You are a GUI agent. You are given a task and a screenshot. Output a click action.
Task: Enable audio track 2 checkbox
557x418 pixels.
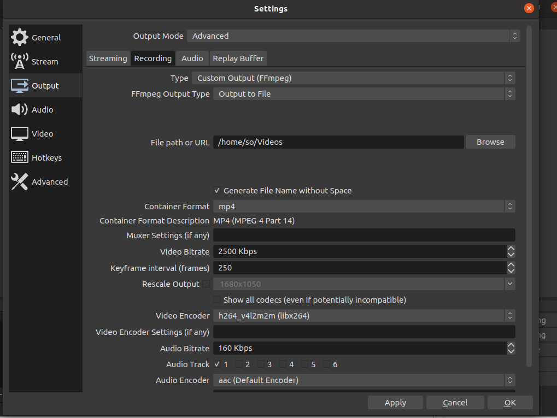[x=239, y=364]
